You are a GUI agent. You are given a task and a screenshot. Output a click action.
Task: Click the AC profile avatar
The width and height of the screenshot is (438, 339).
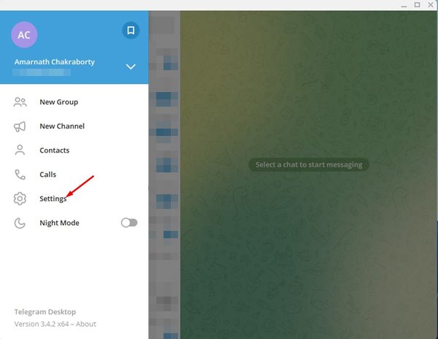pos(24,34)
